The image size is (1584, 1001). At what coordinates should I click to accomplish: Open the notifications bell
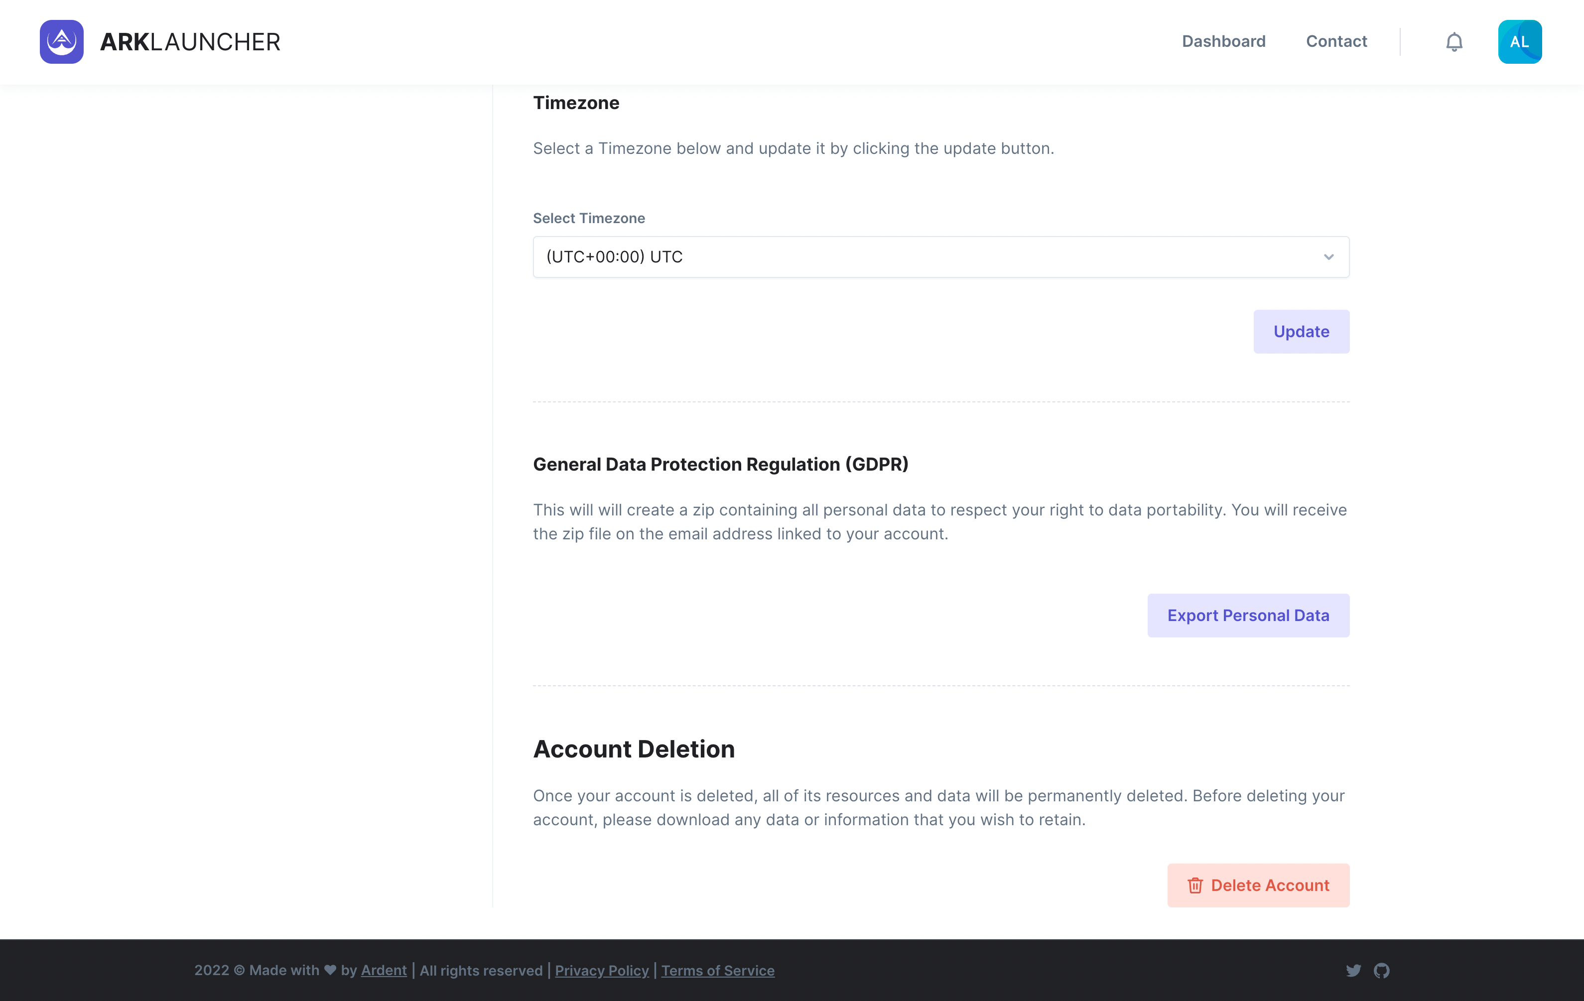click(x=1454, y=42)
